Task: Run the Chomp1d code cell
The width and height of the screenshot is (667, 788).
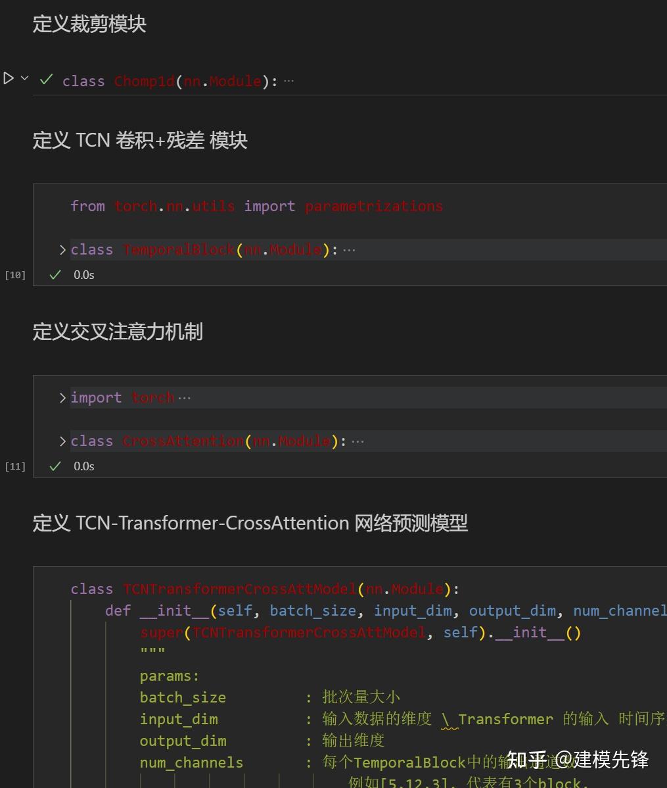Action: click(x=8, y=78)
